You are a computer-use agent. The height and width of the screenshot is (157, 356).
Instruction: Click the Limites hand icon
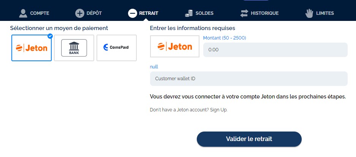point(309,13)
